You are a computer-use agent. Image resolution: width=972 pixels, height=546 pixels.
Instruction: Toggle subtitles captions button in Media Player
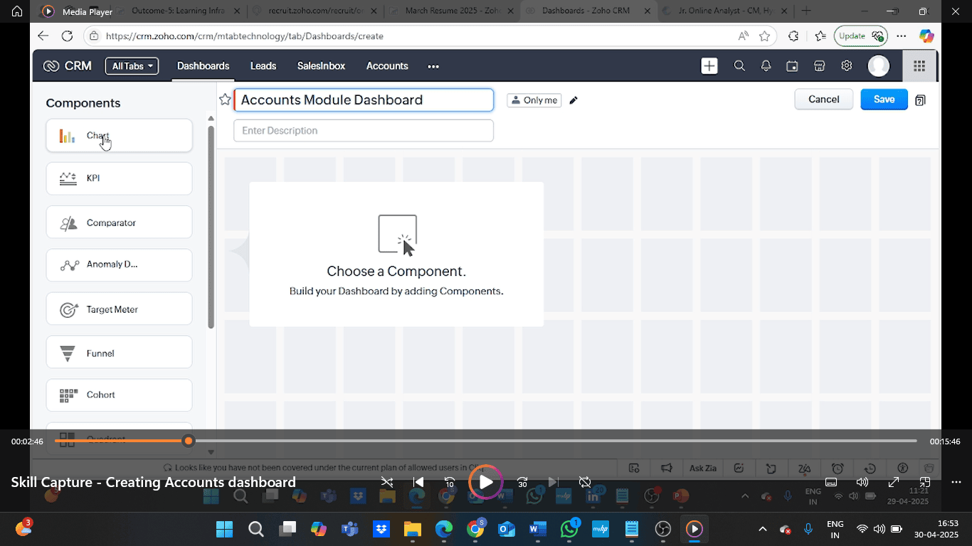pos(830,482)
